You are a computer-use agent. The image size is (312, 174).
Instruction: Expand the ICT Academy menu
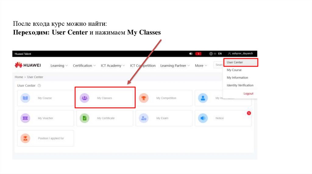click(113, 65)
